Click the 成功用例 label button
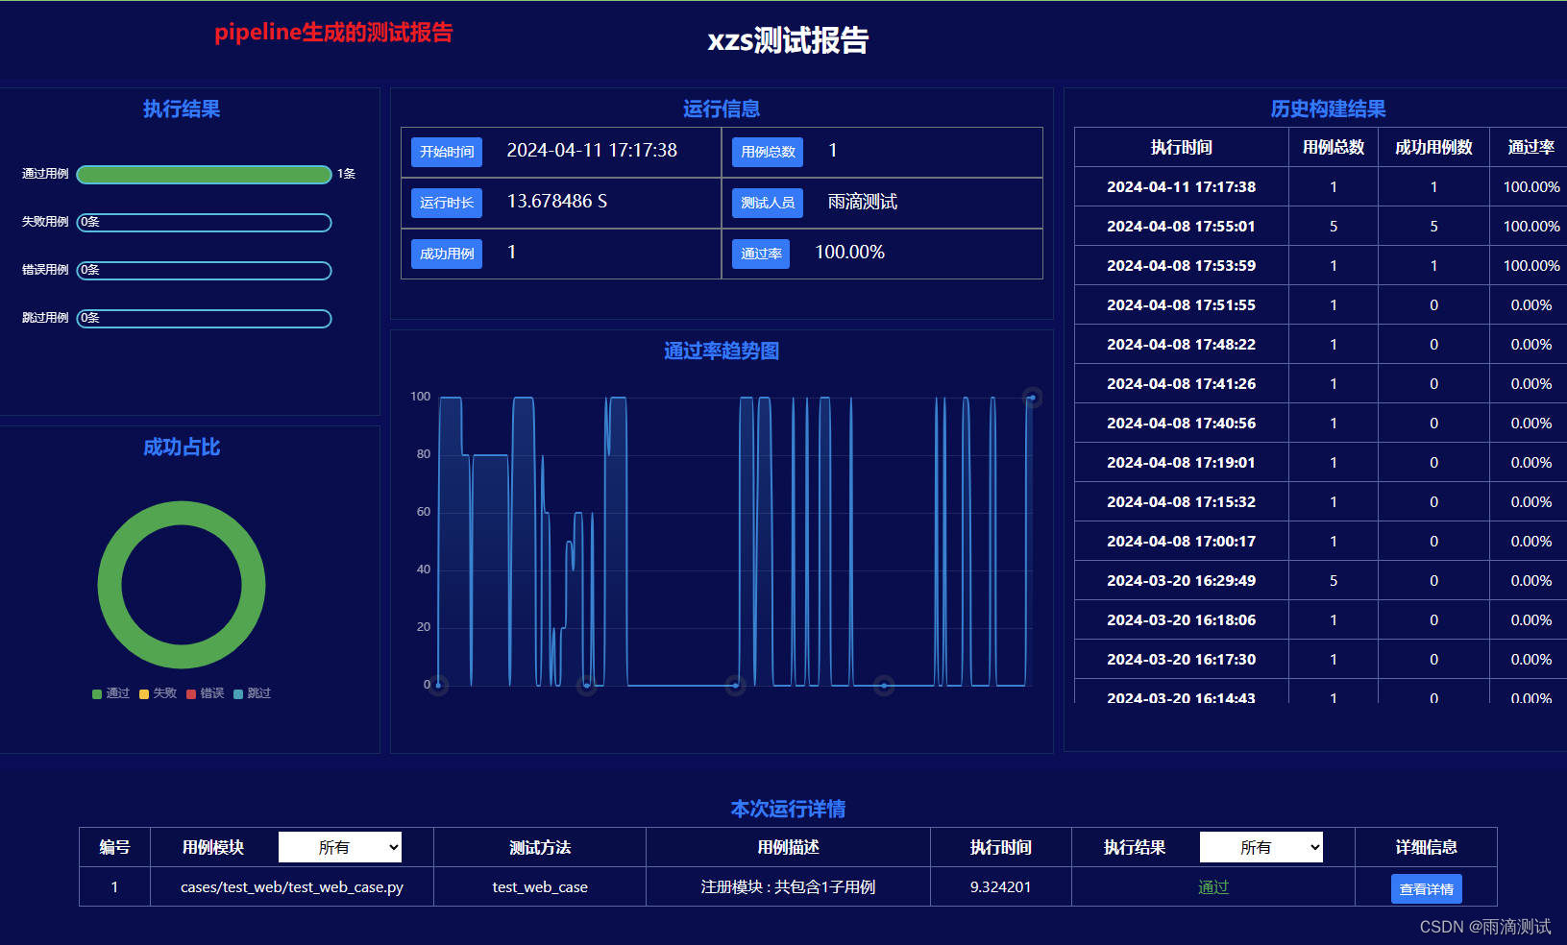 tap(447, 254)
